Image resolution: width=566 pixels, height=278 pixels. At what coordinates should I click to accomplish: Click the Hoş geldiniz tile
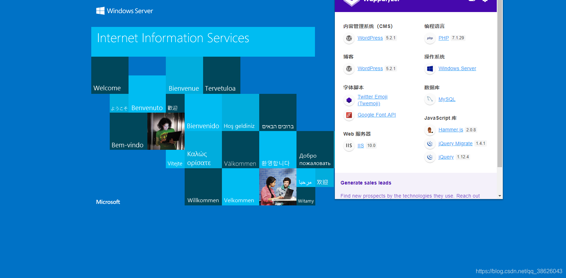[x=240, y=112]
